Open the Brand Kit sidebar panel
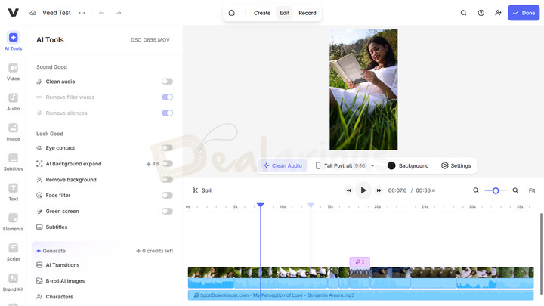Viewport: 544px width, 306px height. (13, 283)
